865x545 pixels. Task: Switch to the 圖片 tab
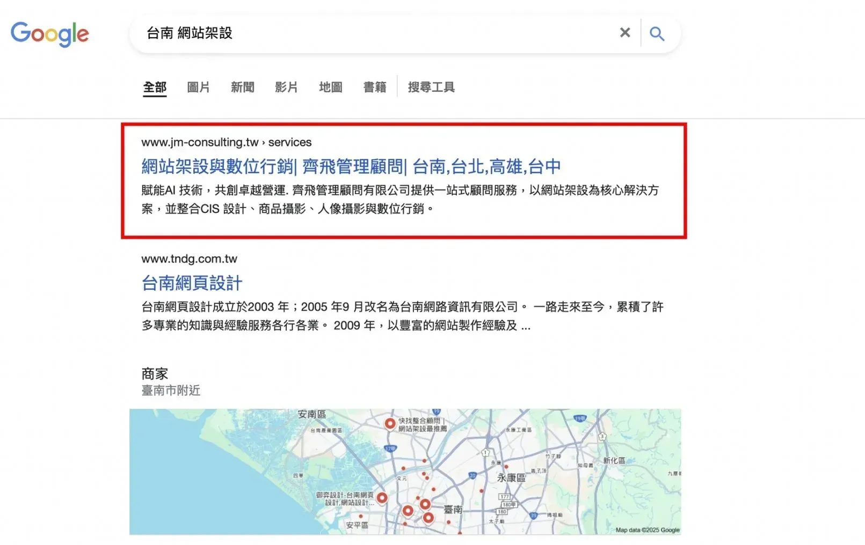pos(198,87)
